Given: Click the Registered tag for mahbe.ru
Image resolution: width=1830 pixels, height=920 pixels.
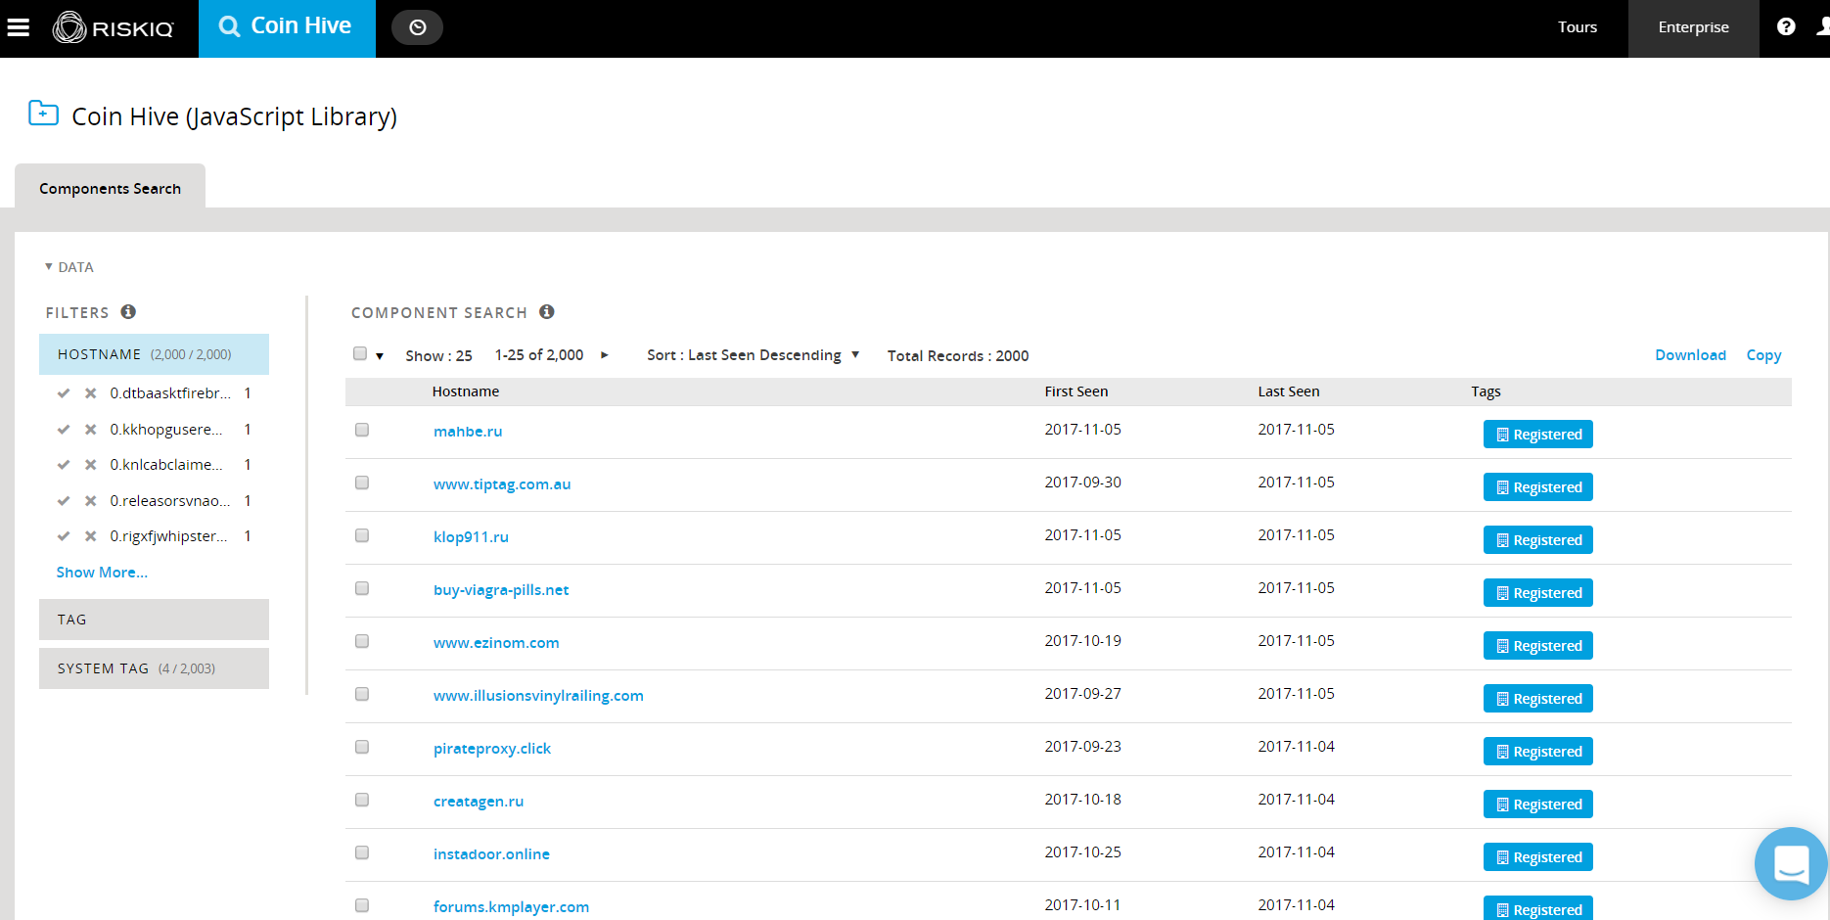Looking at the screenshot, I should coord(1537,435).
